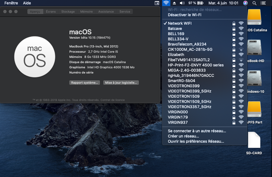The image size is (272, 177).
Task: Click Mise à jour logicielle button
Action: pos(121,83)
